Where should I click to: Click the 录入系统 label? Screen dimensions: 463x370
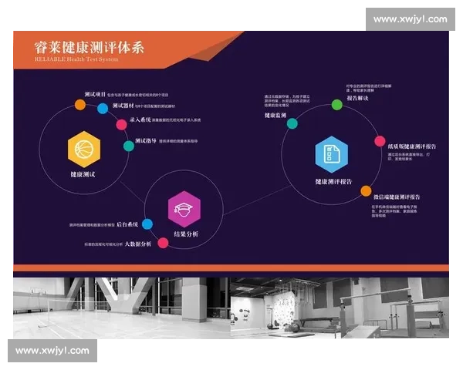(x=140, y=119)
